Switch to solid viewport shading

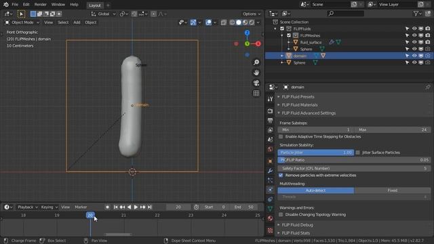(239, 22)
